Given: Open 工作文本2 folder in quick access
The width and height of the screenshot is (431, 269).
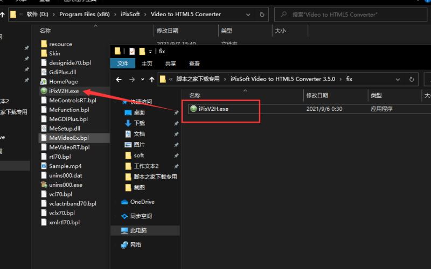Looking at the screenshot, I should tap(146, 166).
